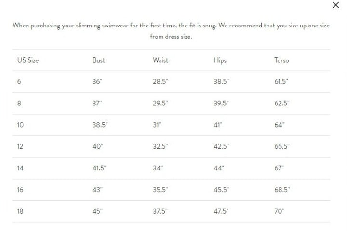Click the US size 14 row label

20,169
